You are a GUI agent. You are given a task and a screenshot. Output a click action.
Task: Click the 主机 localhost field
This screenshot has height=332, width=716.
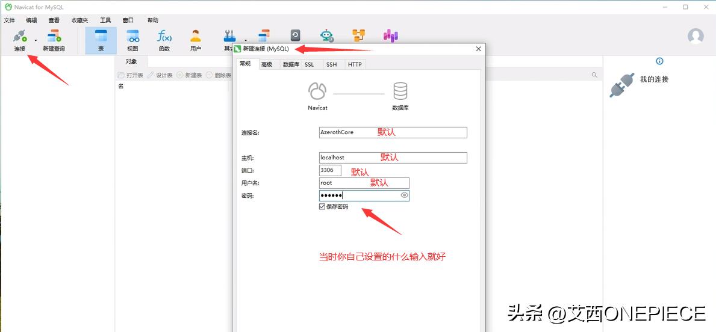(x=393, y=158)
